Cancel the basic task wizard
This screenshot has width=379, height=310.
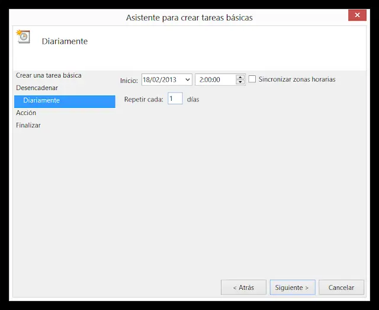point(341,287)
